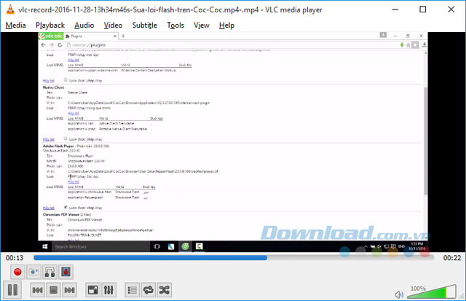The height and width of the screenshot is (301, 466).
Task: Click the recorded page vertical scrollbar
Action: tap(425, 141)
